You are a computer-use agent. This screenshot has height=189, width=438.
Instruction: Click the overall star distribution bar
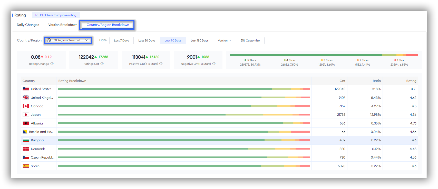point(324,55)
